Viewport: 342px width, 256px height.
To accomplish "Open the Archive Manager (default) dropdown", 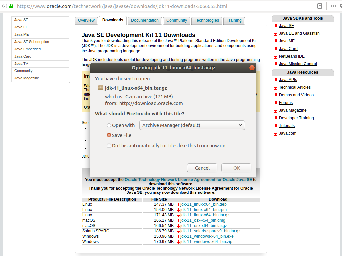I will point(192,125).
